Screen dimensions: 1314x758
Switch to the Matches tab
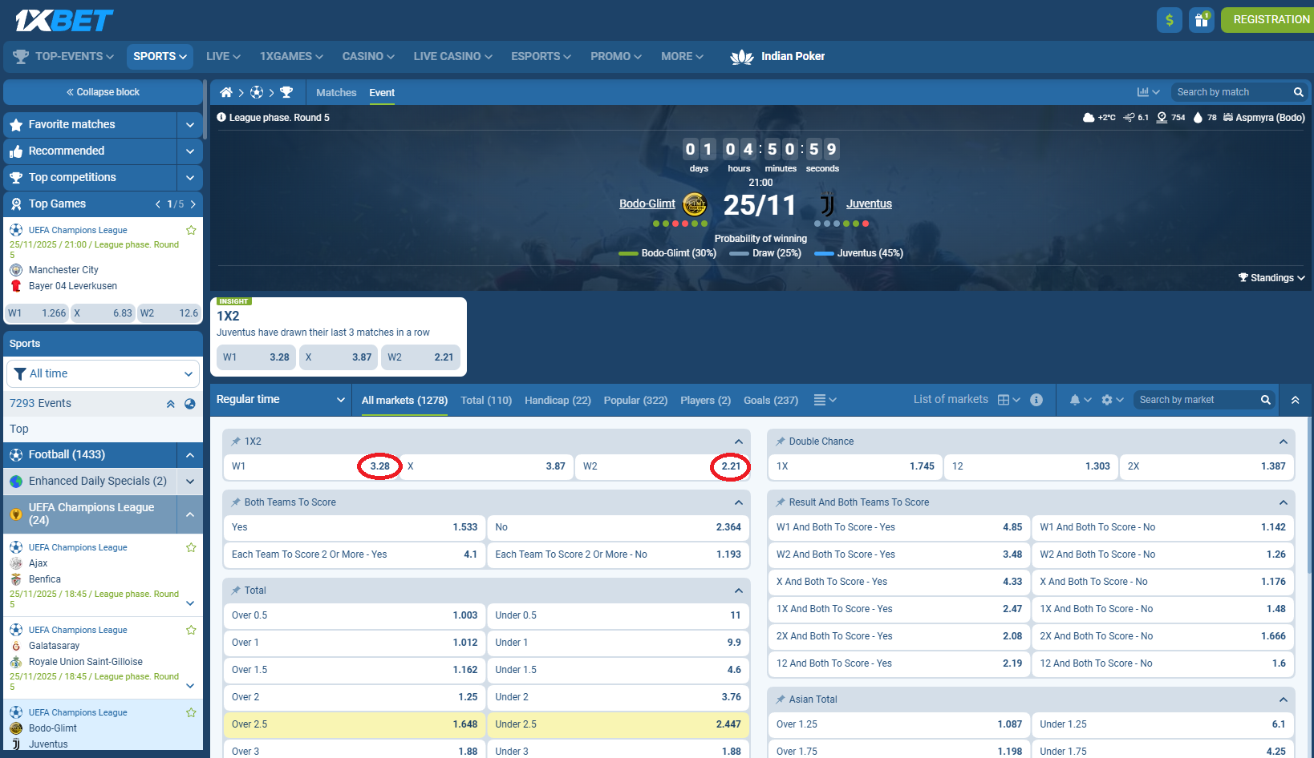coord(335,92)
